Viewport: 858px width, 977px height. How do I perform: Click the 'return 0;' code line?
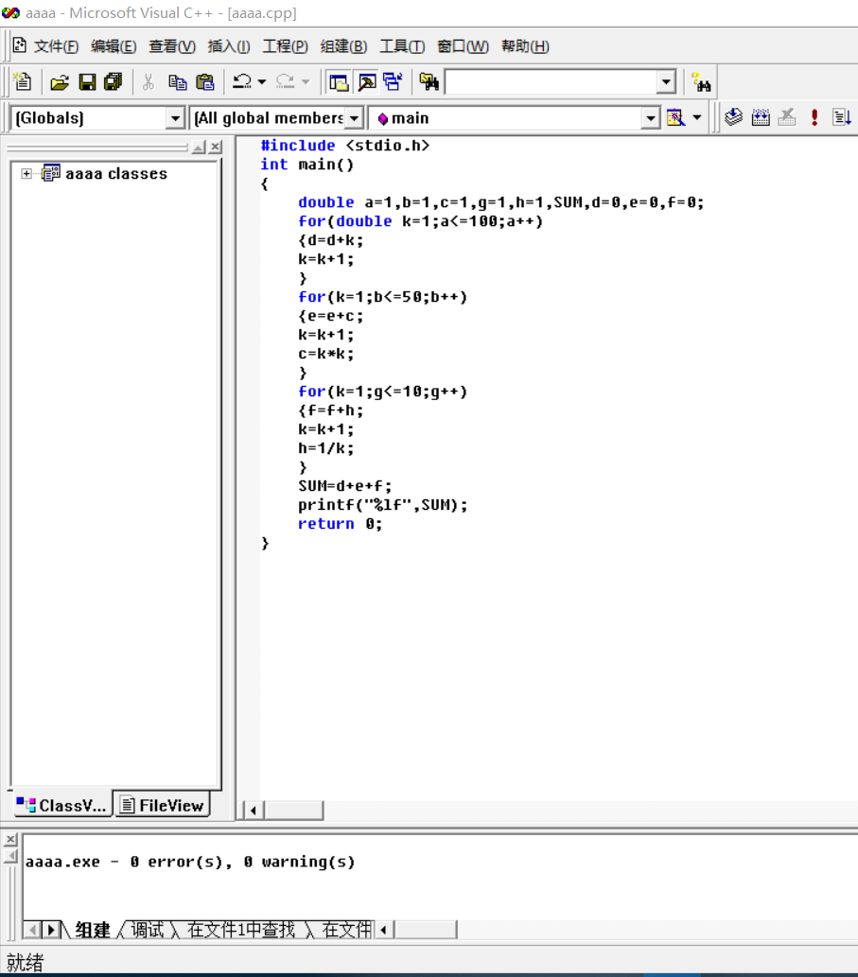coord(340,524)
